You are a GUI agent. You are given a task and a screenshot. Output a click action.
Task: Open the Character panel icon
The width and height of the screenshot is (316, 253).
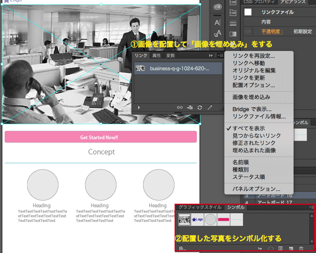point(218,22)
